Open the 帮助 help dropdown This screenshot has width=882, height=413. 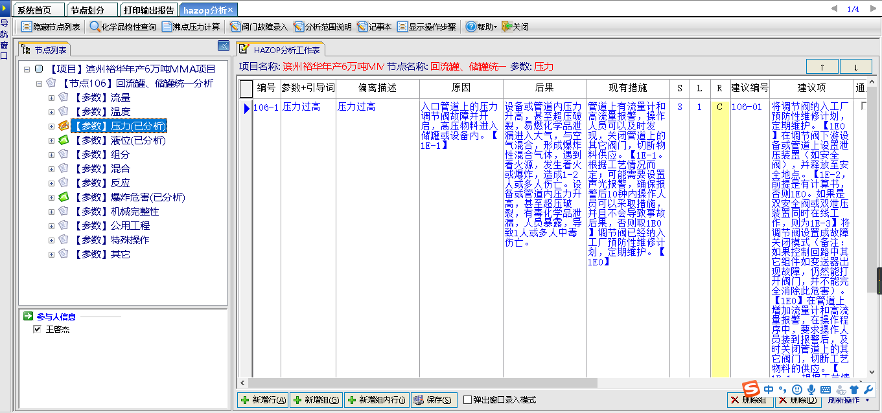[482, 27]
